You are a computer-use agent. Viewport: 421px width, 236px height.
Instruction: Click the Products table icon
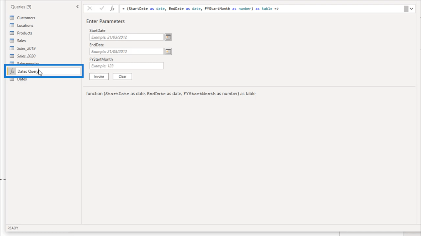click(12, 33)
